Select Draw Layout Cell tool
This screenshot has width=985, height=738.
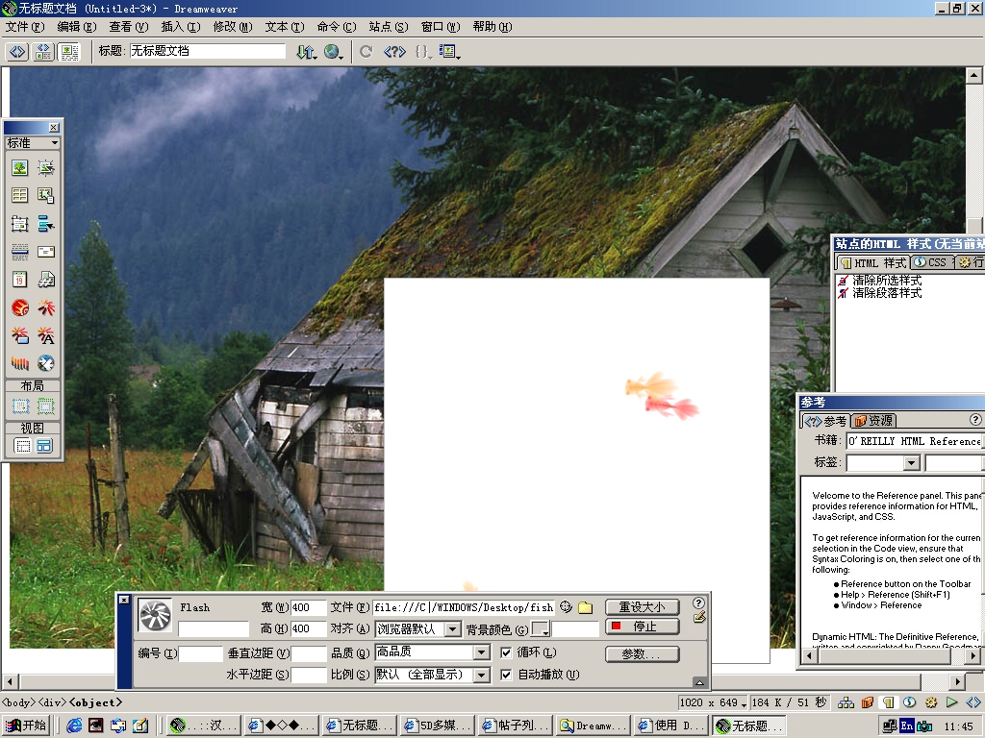[21, 406]
